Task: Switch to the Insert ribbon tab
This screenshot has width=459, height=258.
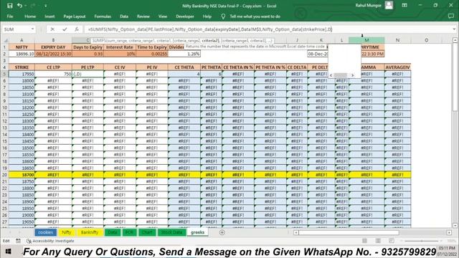Action: (49, 16)
